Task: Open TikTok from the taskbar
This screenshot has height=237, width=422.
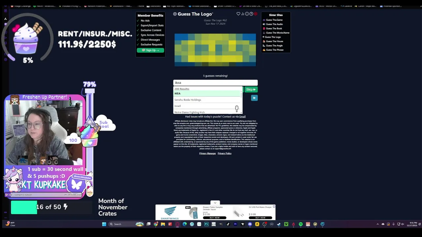Action: coord(228,224)
